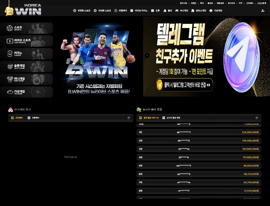Select the 실시간 출금 현황 tab
270x206 pixels.
pyautogui.click(x=171, y=118)
